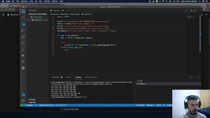This screenshot has width=210, height=118.
Task: Open Ln 6 cursor position indicator
Action: coord(140,105)
